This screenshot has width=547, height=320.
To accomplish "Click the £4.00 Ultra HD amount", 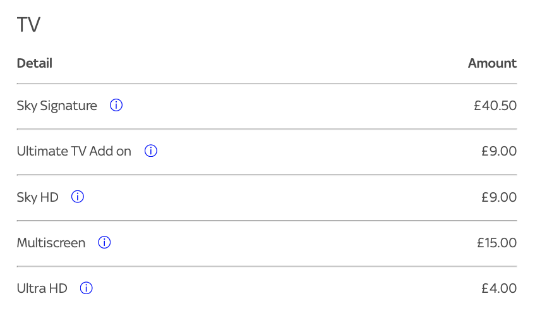I will click(499, 288).
